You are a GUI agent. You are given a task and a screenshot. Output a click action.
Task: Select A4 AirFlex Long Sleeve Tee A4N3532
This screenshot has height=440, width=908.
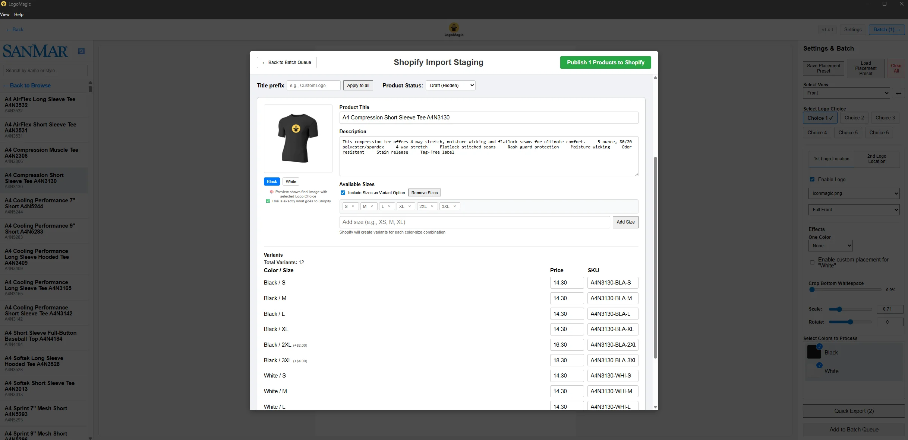click(44, 105)
